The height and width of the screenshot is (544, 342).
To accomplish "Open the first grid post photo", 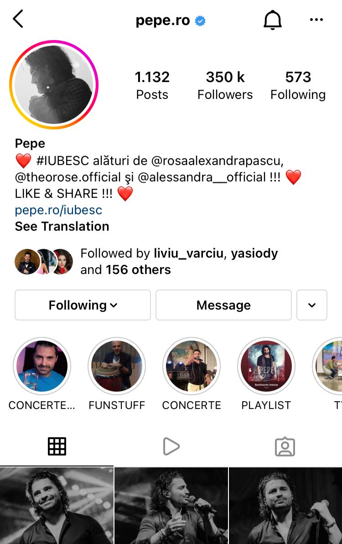I will [x=57, y=506].
